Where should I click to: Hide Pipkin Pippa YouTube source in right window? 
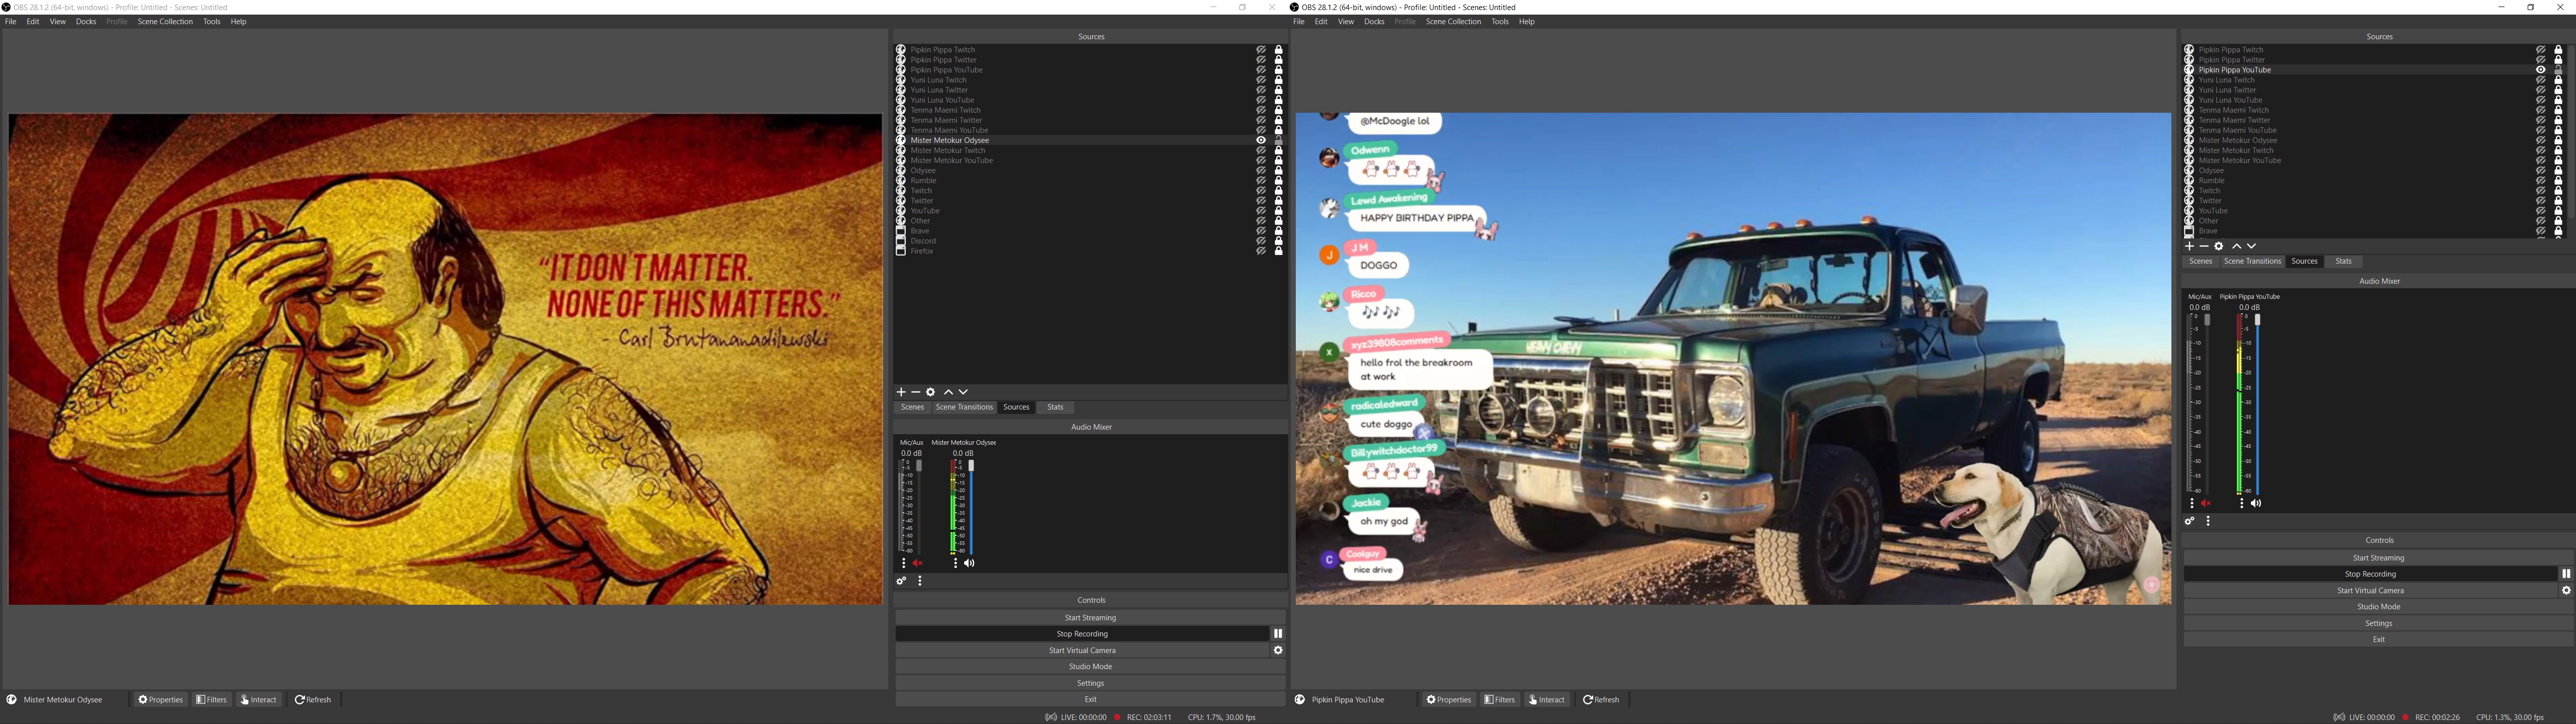2540,70
